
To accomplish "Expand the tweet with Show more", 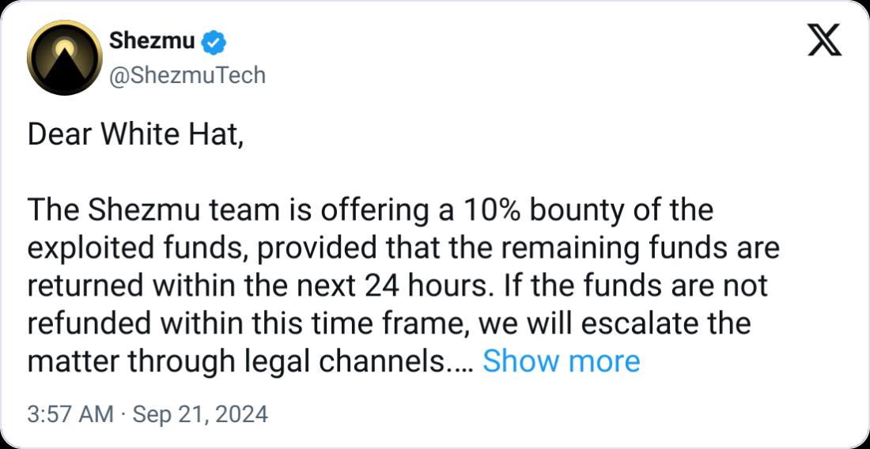I will coord(562,361).
